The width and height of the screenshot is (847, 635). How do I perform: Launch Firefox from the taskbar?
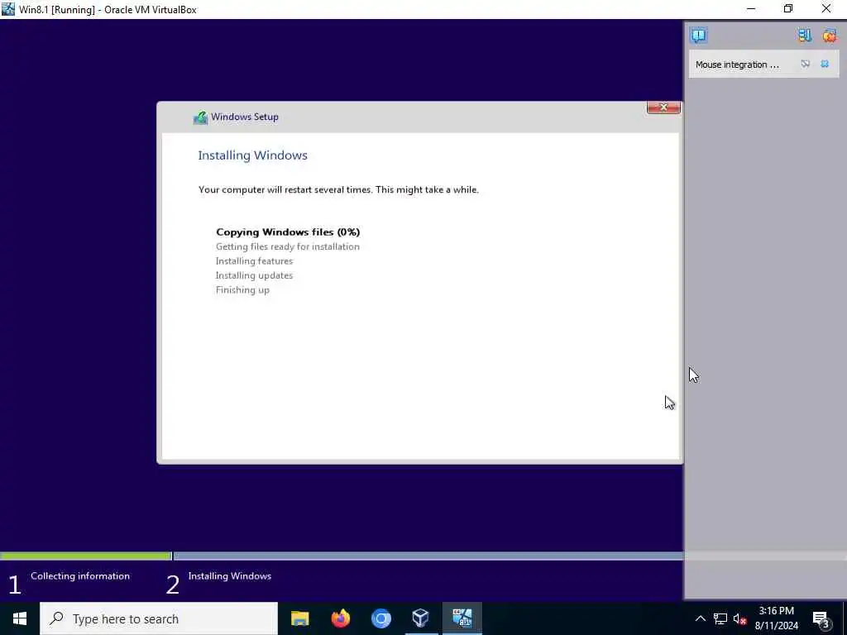coord(340,618)
